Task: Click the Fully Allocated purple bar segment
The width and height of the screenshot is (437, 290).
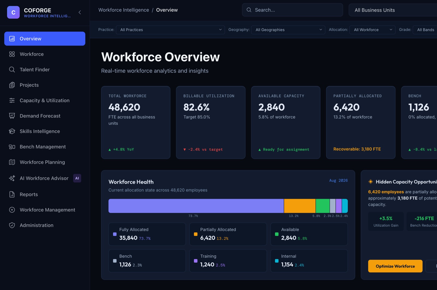Action: point(196,206)
